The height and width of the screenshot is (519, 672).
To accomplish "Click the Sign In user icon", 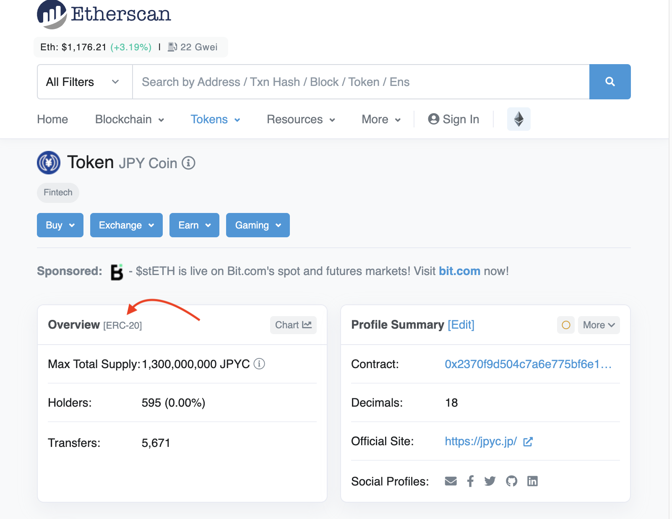I will tap(433, 119).
